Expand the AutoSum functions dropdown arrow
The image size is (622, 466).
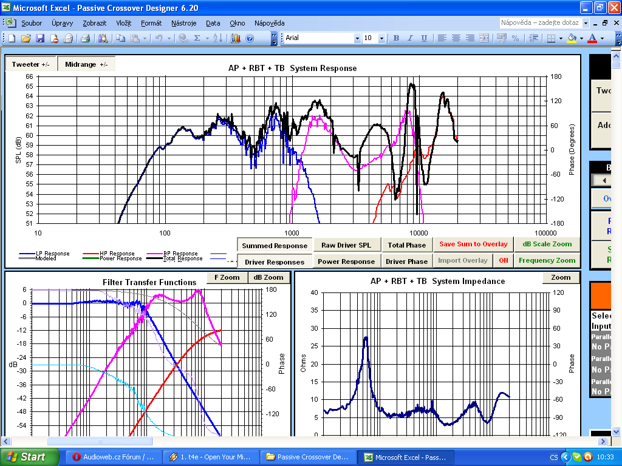[x=207, y=38]
